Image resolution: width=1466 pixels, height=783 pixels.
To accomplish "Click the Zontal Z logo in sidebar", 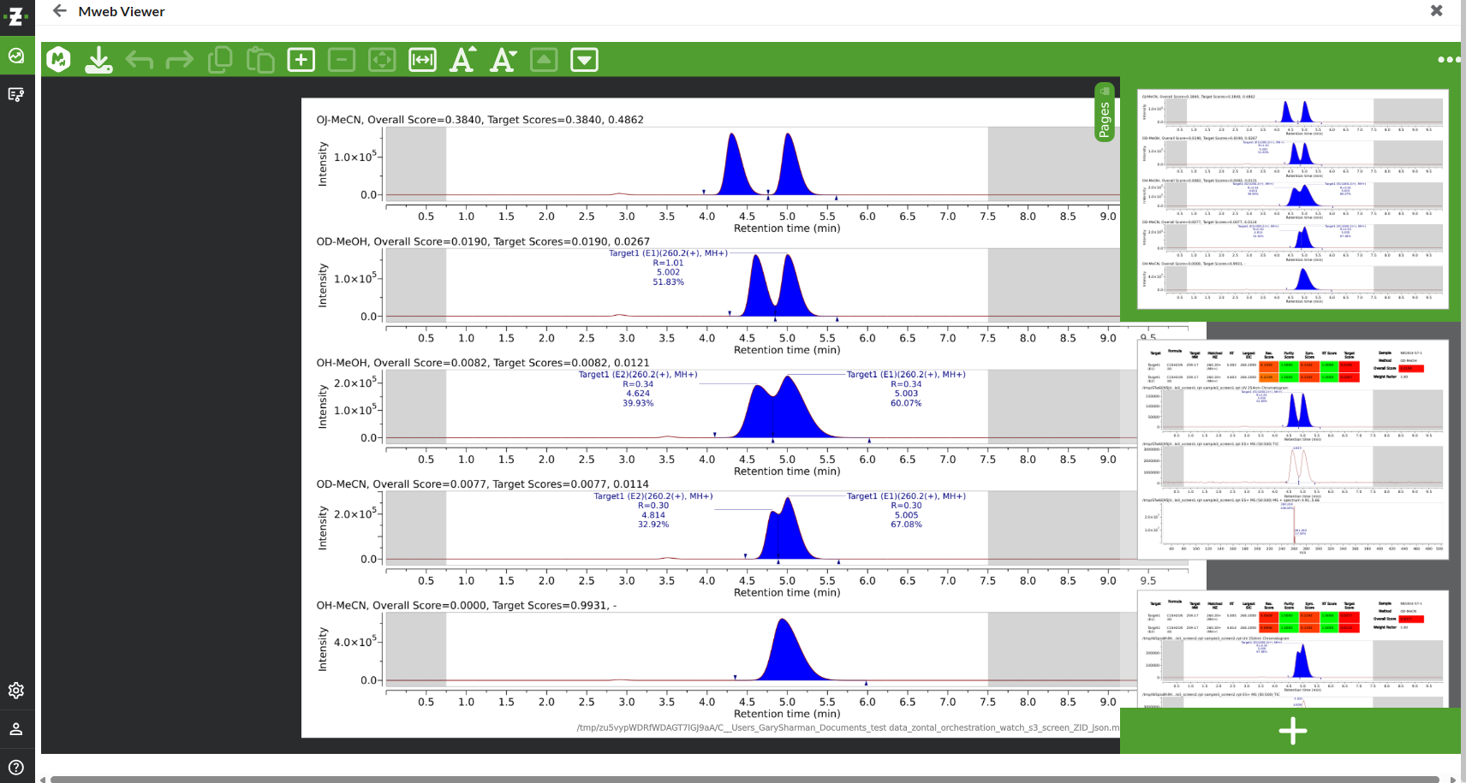I will pyautogui.click(x=16, y=15).
